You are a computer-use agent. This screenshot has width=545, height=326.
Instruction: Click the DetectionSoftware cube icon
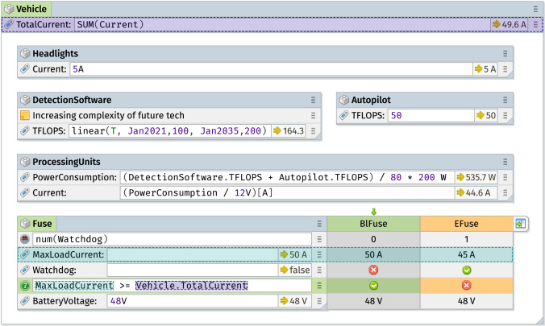coord(25,100)
